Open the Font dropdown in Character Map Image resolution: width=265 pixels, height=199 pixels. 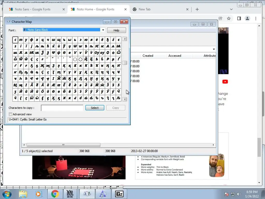[103, 30]
